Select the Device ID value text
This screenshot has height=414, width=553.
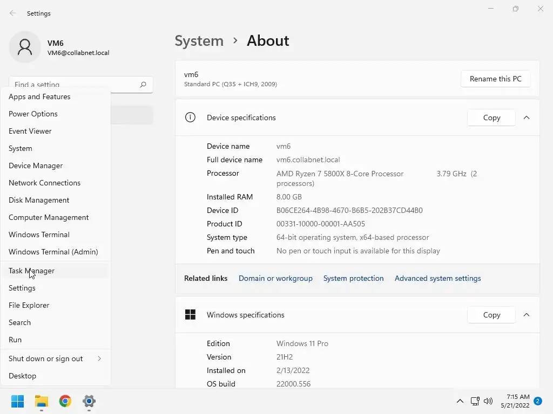349,210
